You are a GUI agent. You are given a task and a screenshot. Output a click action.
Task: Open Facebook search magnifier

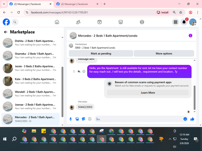[15, 22]
